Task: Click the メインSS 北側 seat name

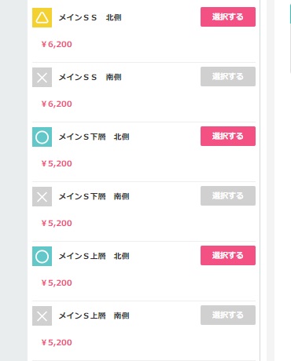Action: coord(90,17)
